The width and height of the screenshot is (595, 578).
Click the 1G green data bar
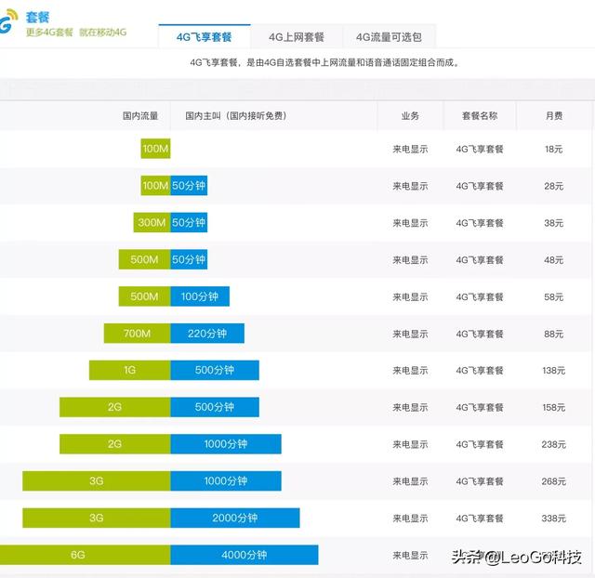[x=130, y=370]
